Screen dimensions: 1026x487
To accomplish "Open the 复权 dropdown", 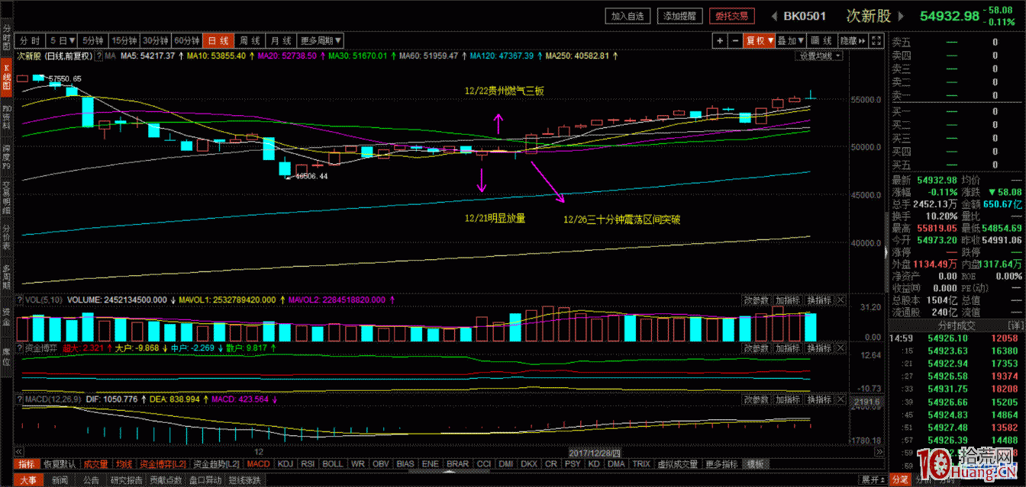I will pyautogui.click(x=760, y=40).
